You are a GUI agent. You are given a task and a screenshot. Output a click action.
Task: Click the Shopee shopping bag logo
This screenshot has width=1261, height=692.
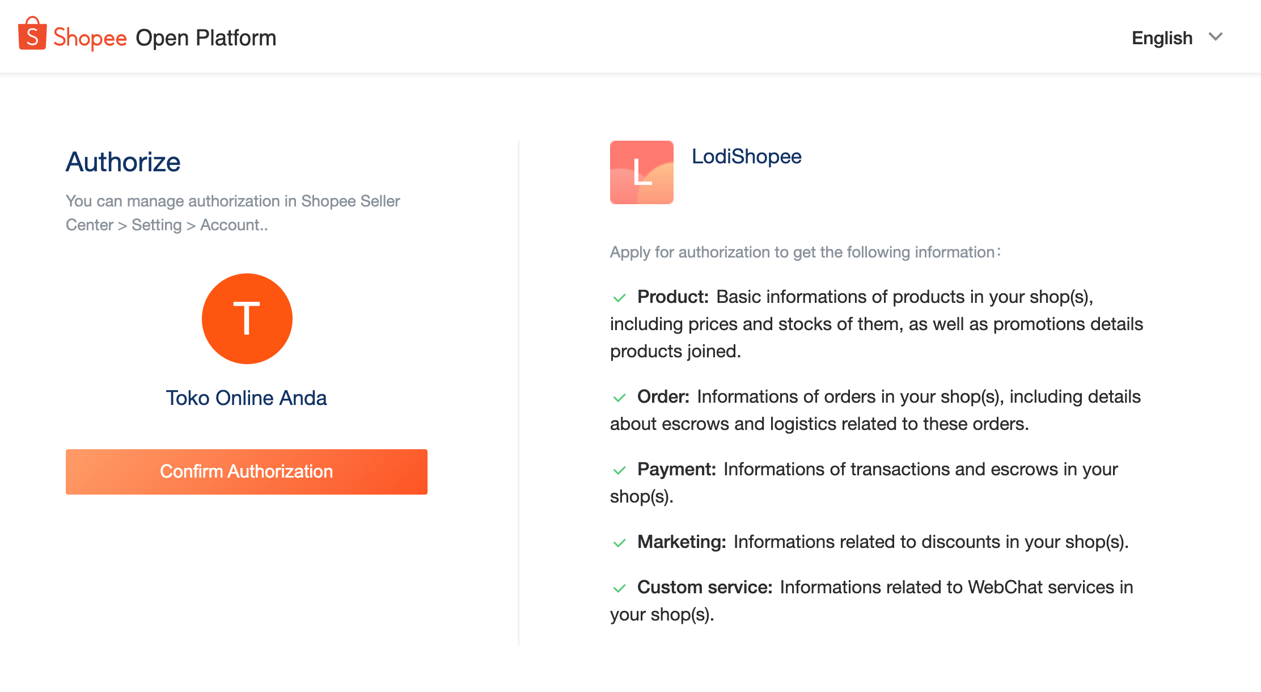point(32,35)
